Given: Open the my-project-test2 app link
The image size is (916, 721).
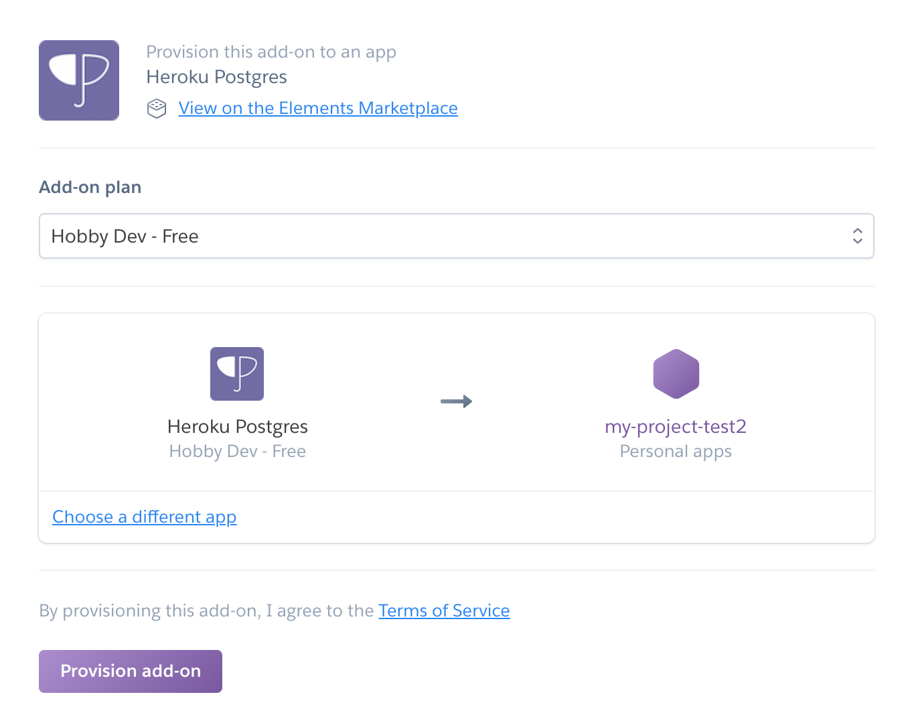Looking at the screenshot, I should (x=676, y=427).
